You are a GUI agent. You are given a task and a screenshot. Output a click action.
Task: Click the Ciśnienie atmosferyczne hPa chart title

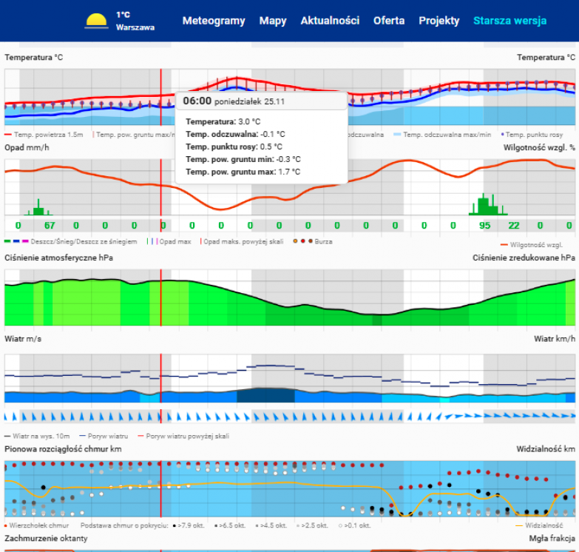click(x=58, y=258)
